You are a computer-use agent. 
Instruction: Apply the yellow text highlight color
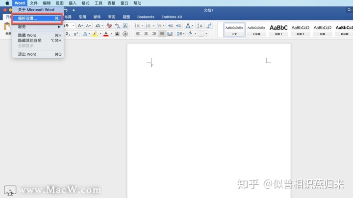pos(95,34)
